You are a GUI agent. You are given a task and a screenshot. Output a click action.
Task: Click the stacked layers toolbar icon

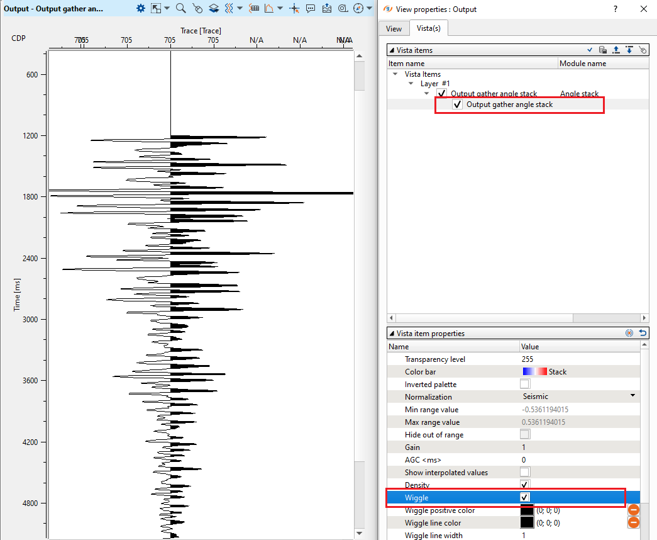coord(214,8)
